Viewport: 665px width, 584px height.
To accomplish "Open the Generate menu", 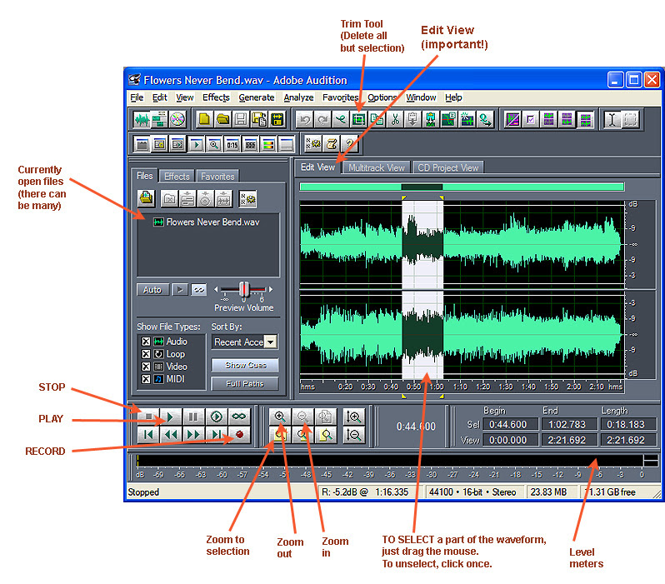I will (256, 97).
